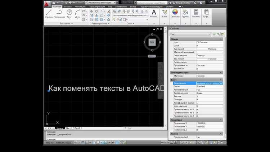Click the МОДЕЛЬ button in status bar
The width and height of the screenshot is (270, 152).
(165, 143)
